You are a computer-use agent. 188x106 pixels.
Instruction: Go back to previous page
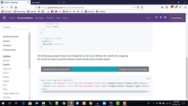tap(3, 7)
